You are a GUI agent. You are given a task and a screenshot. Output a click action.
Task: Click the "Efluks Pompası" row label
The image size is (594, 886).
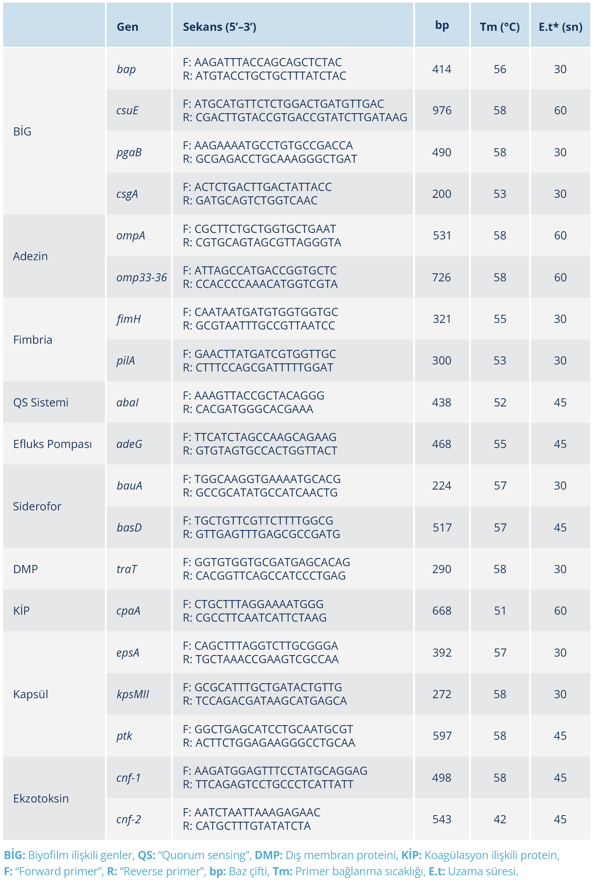tap(52, 444)
